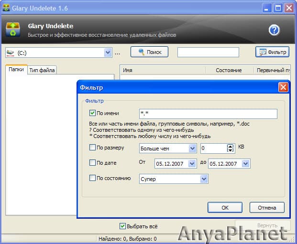Click the name filter field containing *.*
This screenshot has width=297, height=244.
click(x=208, y=114)
